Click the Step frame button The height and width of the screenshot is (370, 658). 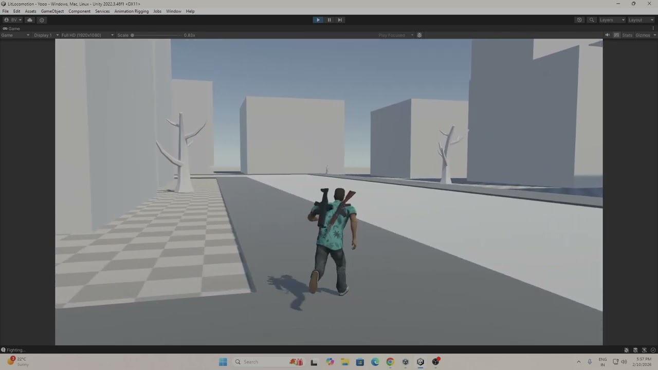pyautogui.click(x=340, y=20)
